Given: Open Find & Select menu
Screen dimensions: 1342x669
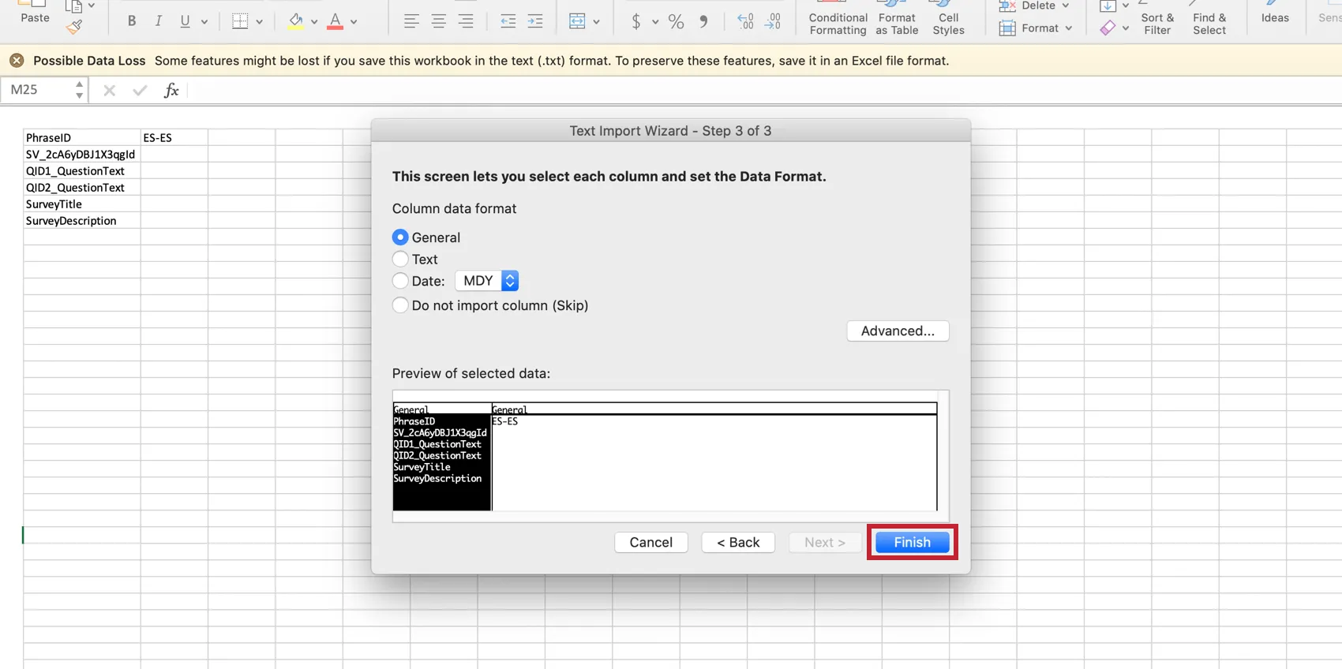Looking at the screenshot, I should [x=1209, y=19].
